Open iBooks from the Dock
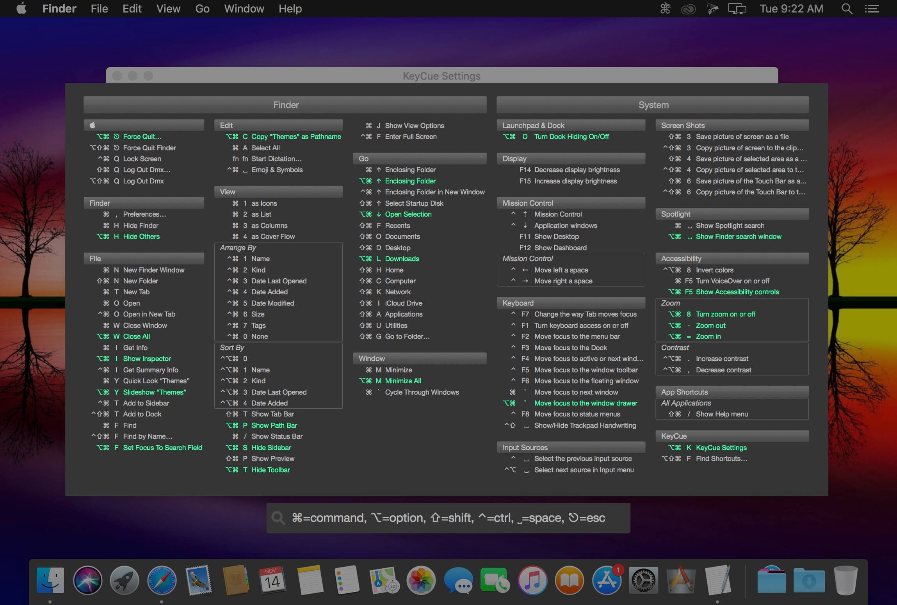Screen dimensions: 897x605 (570, 580)
